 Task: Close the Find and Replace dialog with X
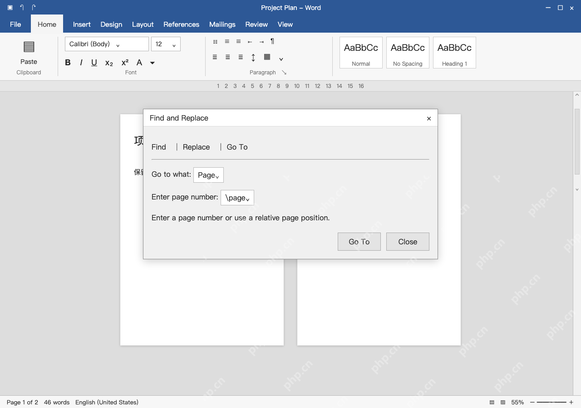pos(429,118)
